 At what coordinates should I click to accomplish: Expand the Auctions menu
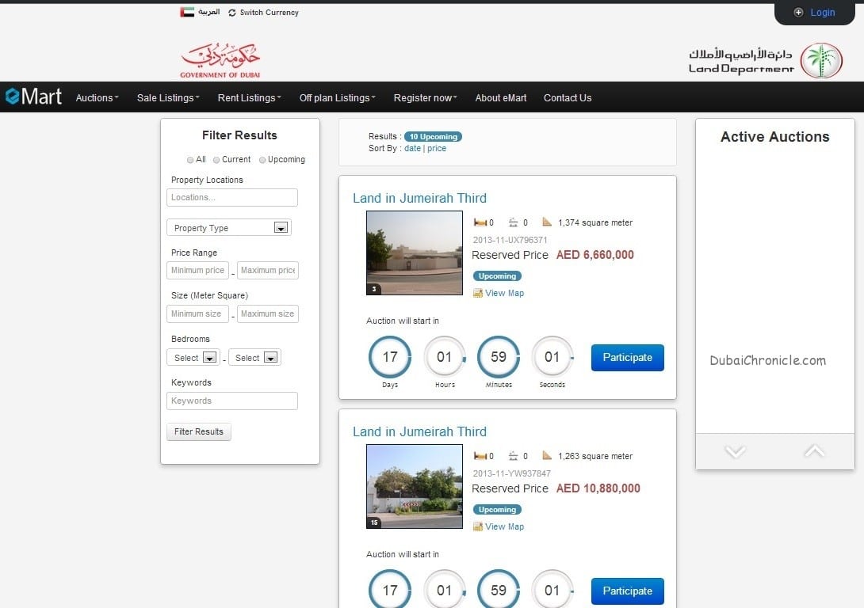[x=97, y=97]
